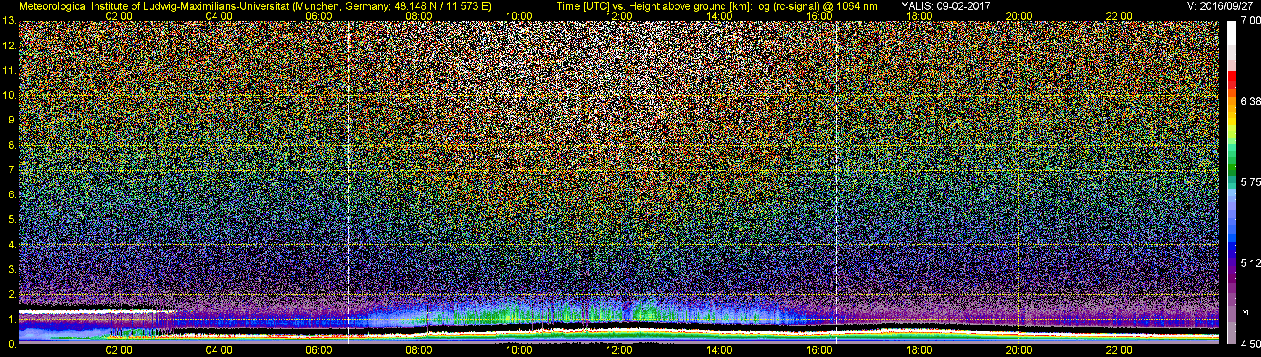Click the 22:00 label on bottom time axis
This screenshot has width=1261, height=357.
(1119, 350)
